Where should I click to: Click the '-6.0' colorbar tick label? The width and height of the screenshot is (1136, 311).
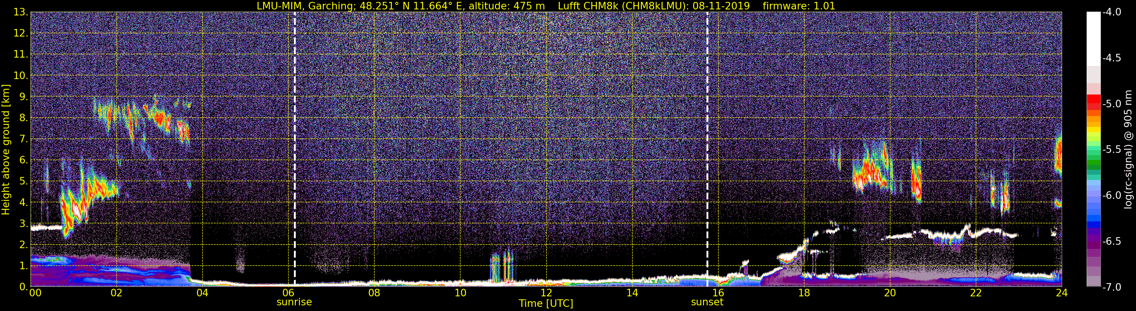pos(1111,195)
